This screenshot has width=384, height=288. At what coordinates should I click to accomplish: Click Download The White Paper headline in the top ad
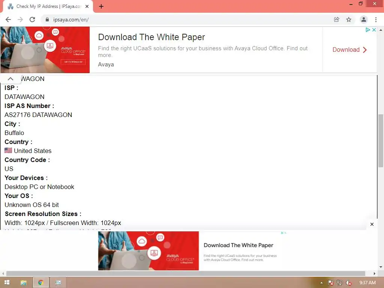point(151,37)
